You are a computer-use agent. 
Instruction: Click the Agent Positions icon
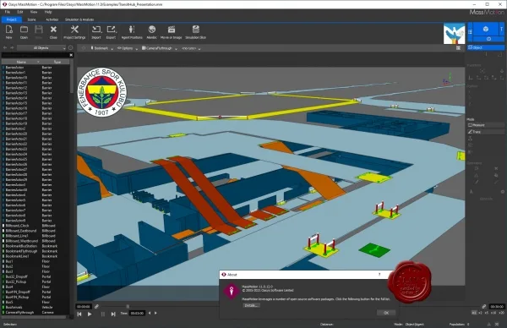pyautogui.click(x=132, y=30)
